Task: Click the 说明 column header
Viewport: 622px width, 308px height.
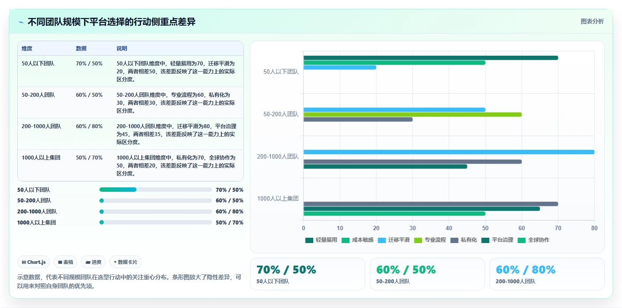Action: (122, 48)
